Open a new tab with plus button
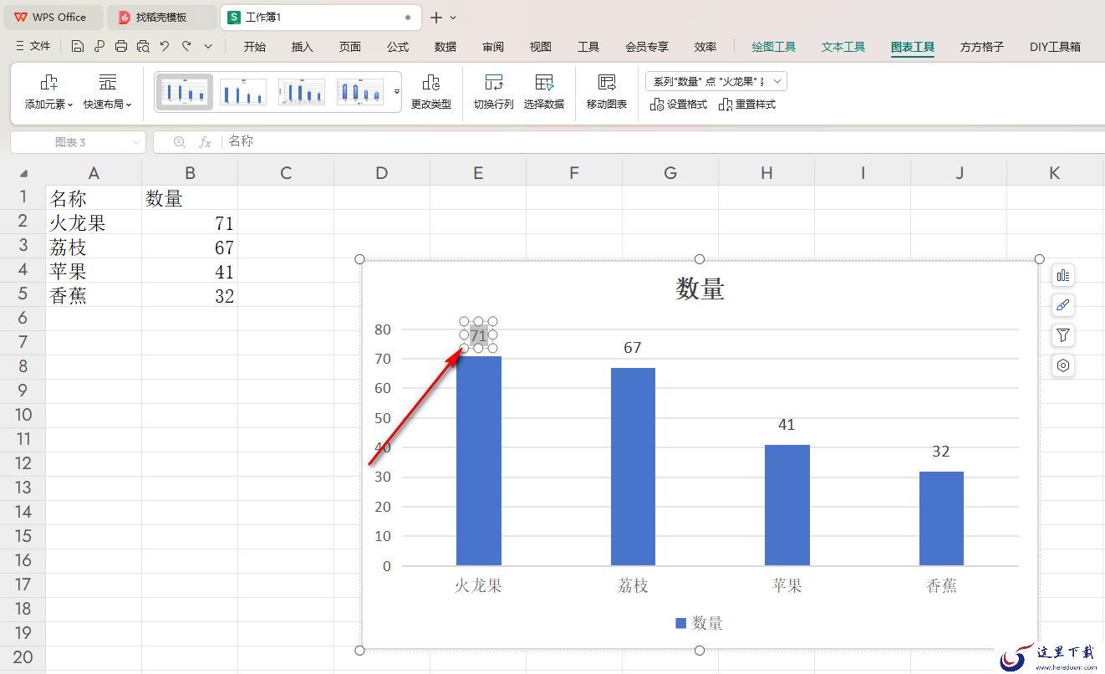This screenshot has height=674, width=1105. tap(436, 18)
